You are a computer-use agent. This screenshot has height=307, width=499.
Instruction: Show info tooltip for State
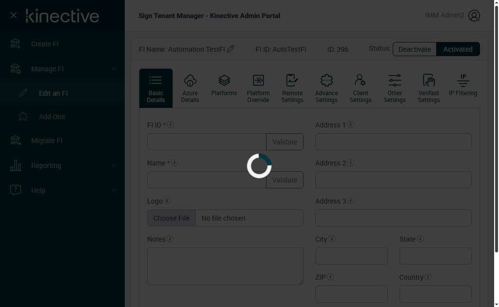point(421,239)
